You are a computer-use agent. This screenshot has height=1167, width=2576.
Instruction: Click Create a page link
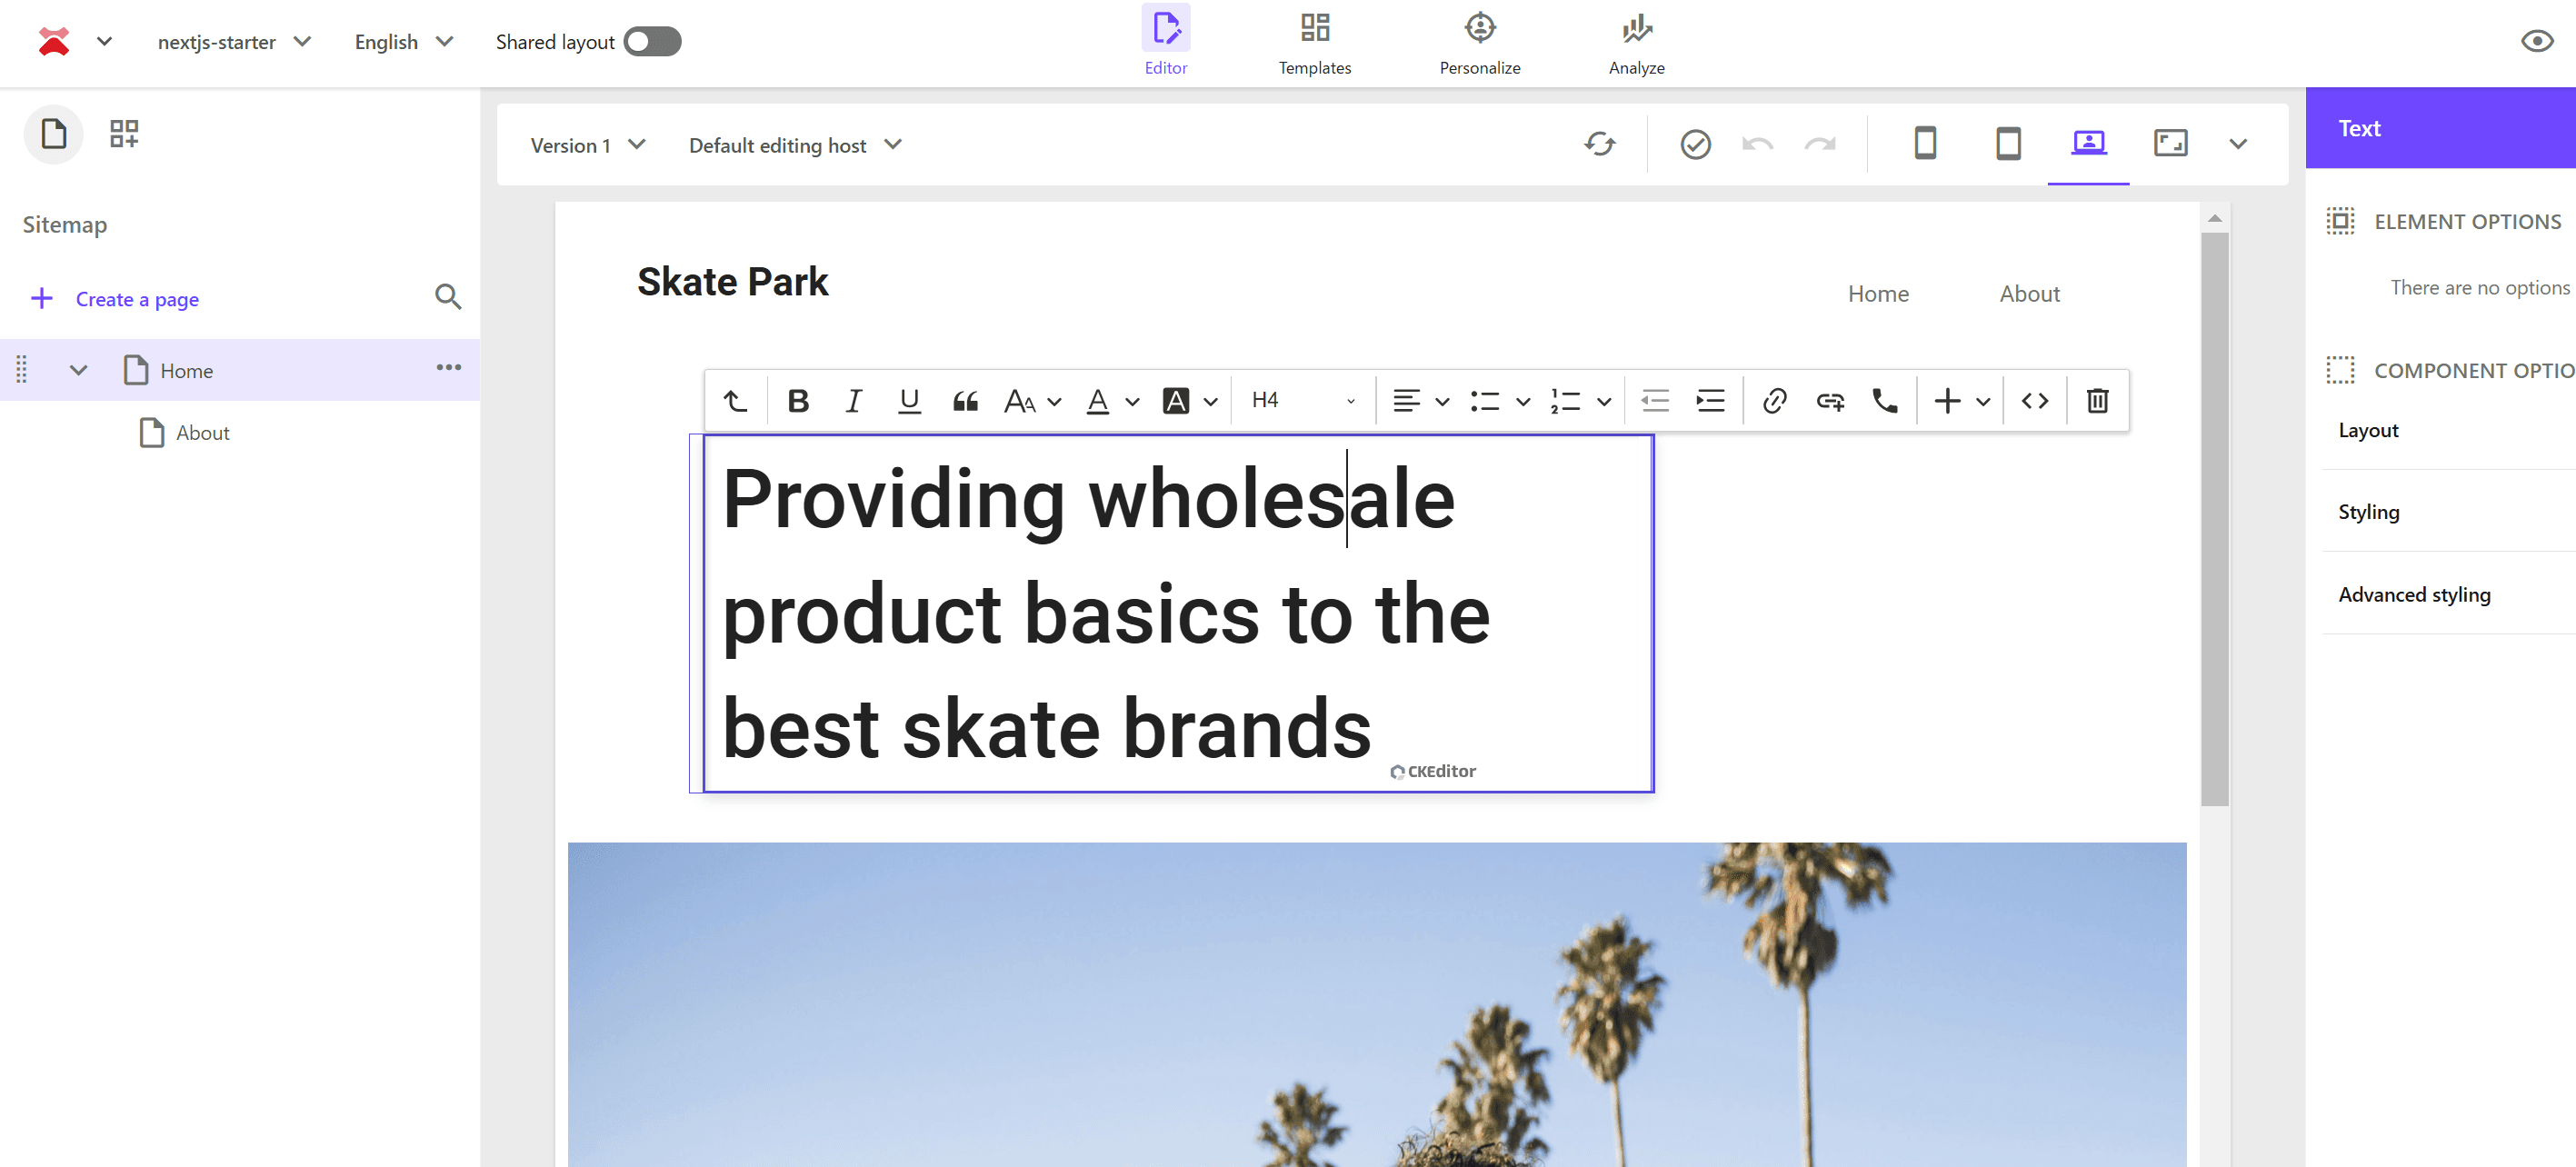pyautogui.click(x=137, y=299)
